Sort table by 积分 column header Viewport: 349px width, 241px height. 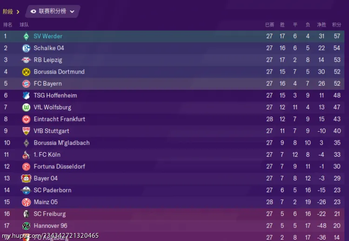(336, 25)
